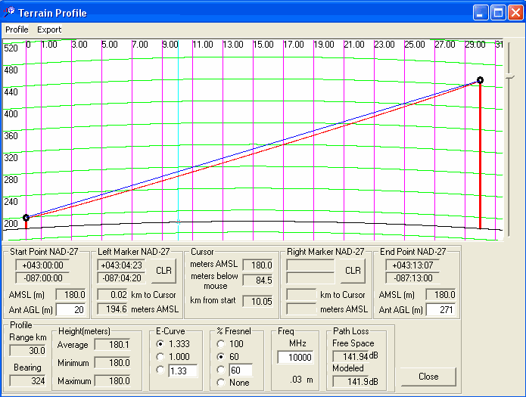526x397 pixels.
Task: Click the Average height 180.1 value
Action: [112, 344]
